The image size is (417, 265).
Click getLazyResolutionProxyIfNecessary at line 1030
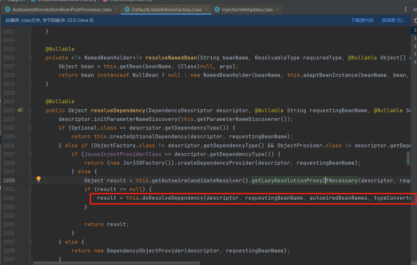305,180
